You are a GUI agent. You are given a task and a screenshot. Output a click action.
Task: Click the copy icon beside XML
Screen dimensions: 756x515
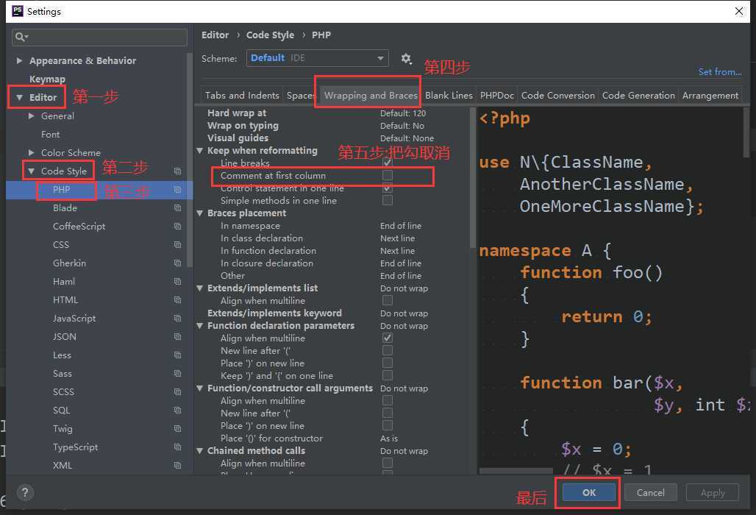(x=177, y=465)
